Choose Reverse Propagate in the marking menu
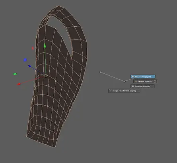The image size is (177, 163). point(143,77)
